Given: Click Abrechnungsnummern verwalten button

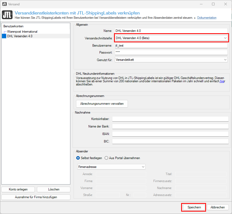Looking at the screenshot, I should point(102,104).
